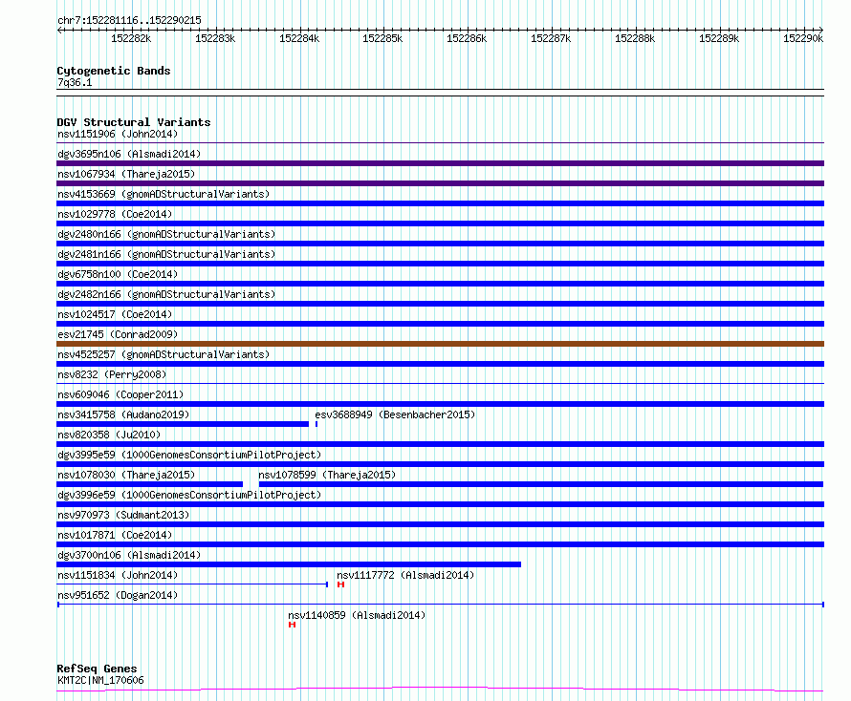The height and width of the screenshot is (701, 851).
Task: Select nsv1017871 (Coe2014) label
Action: 115,535
